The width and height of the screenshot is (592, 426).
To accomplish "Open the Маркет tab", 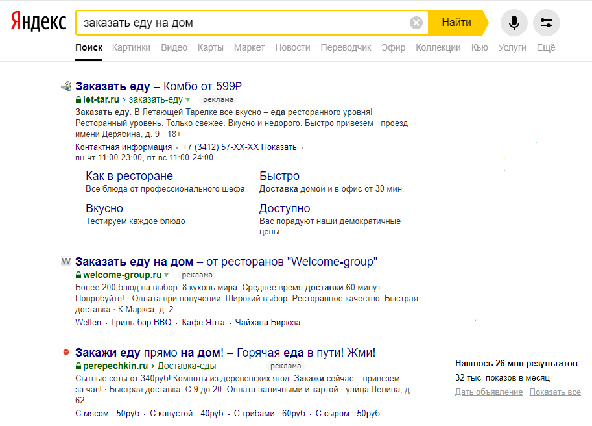I will pos(249,47).
